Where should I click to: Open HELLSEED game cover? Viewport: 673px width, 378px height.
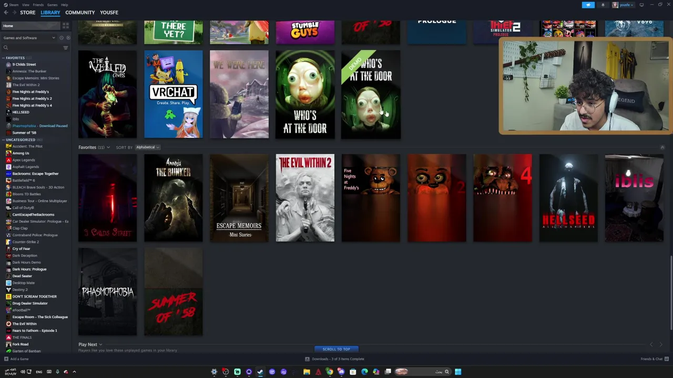[568, 198]
